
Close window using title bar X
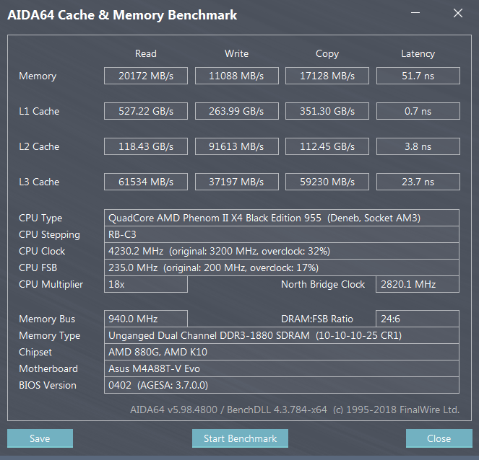tap(458, 13)
